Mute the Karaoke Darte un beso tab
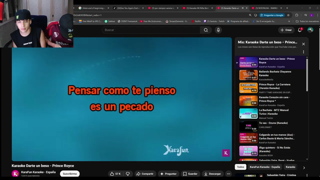This screenshot has height=180, width=320. click(x=242, y=8)
